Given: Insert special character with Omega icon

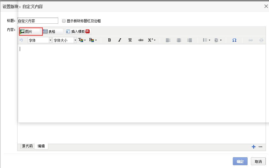Looking at the screenshot, I should 234,40.
